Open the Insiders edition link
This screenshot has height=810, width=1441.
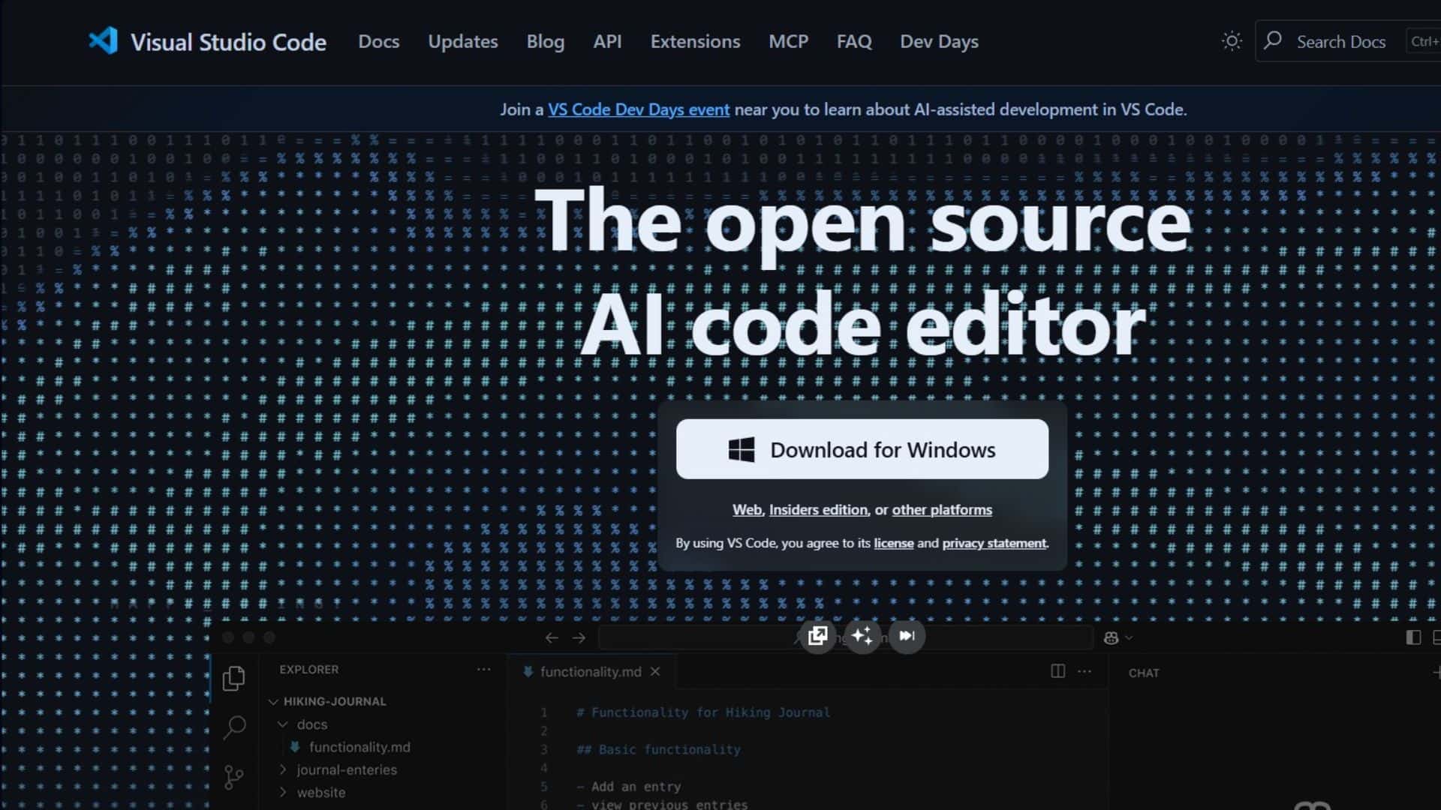point(818,510)
